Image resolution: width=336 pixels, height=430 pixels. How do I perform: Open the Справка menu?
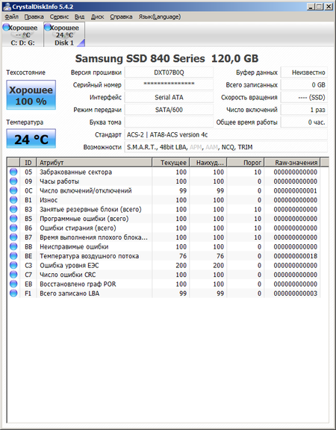coord(121,16)
